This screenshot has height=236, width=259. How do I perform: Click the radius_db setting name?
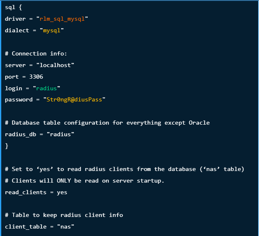21,134
